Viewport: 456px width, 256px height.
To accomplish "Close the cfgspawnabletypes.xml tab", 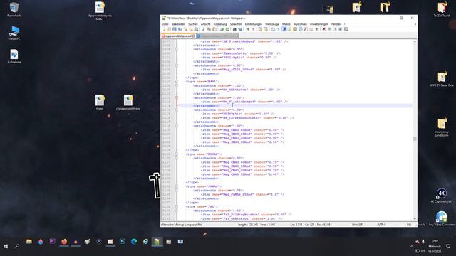I will (x=194, y=36).
